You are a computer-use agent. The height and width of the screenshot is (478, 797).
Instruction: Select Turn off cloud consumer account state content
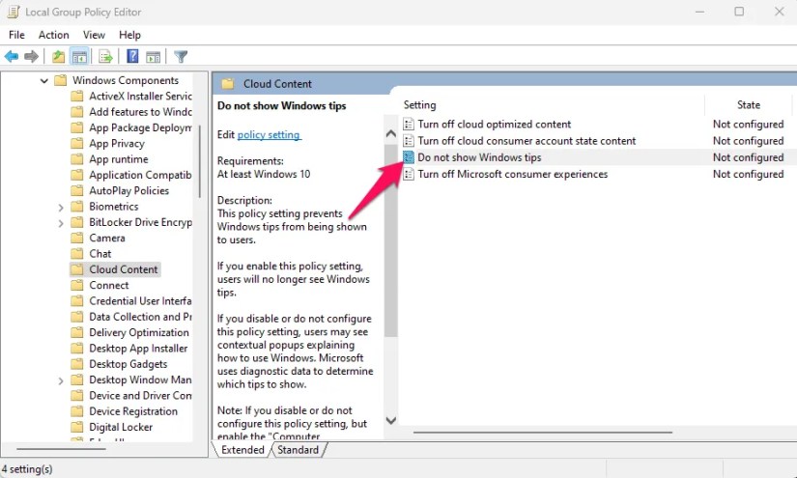(x=527, y=141)
